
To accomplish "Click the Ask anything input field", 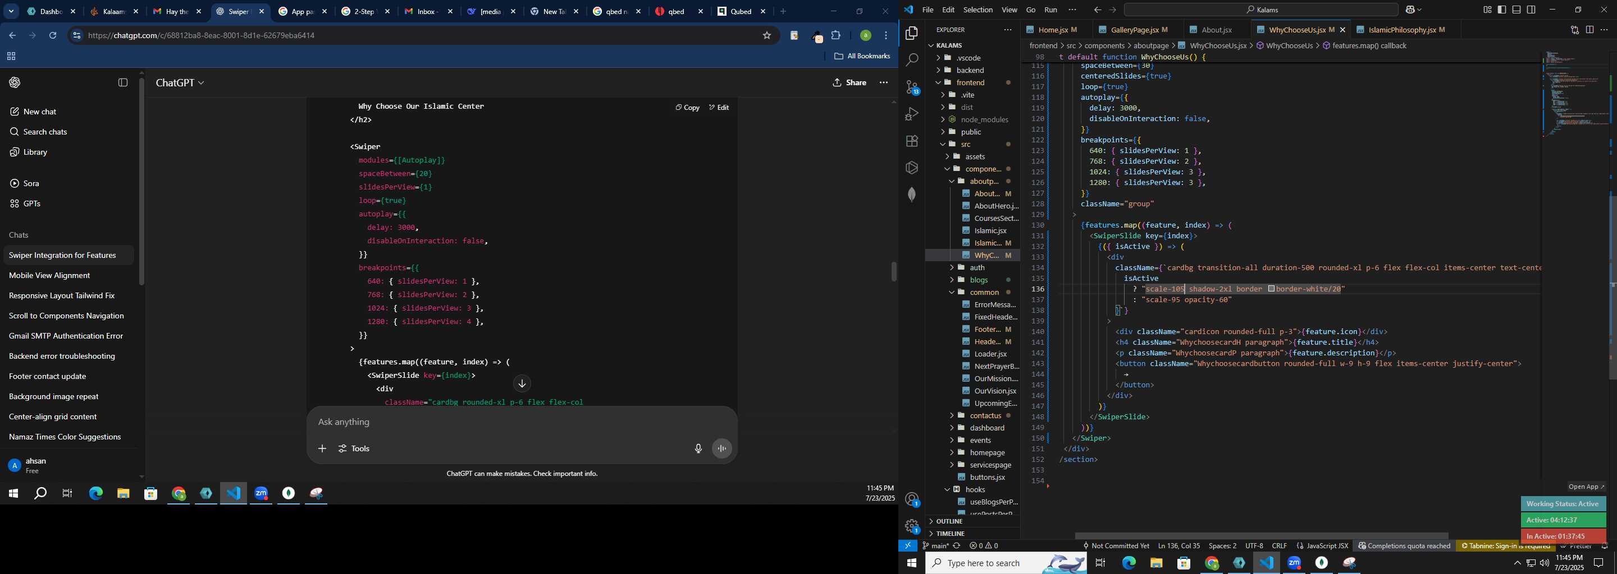I will coord(521,422).
